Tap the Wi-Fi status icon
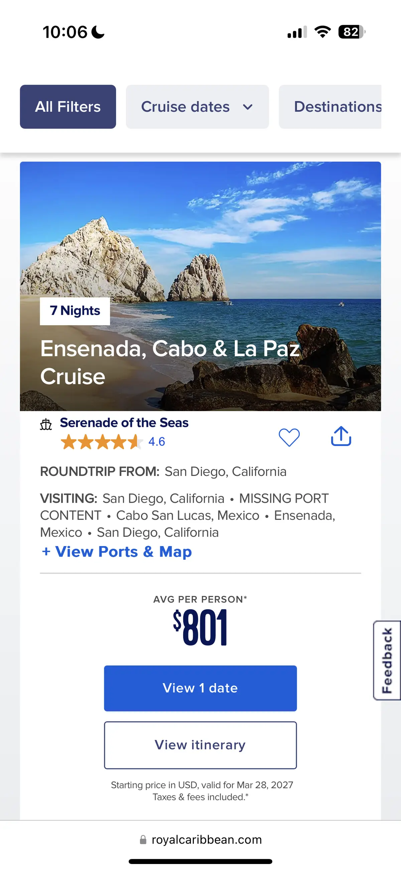 pyautogui.click(x=322, y=32)
